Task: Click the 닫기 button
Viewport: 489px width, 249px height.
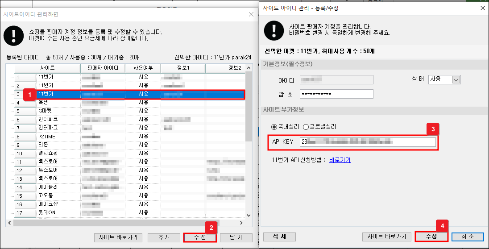Action: 236,238
